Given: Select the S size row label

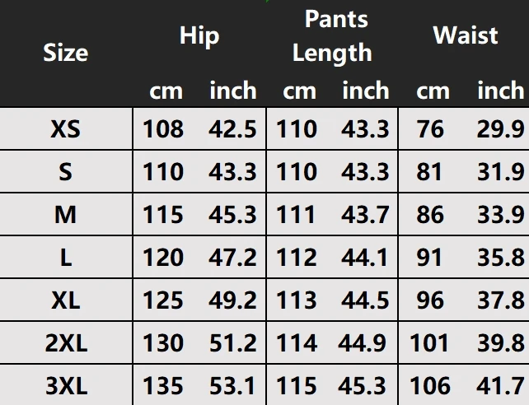Looking at the screenshot, I should click(x=65, y=172).
